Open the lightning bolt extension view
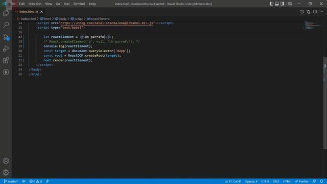The width and height of the screenshot is (327, 184). (6, 72)
